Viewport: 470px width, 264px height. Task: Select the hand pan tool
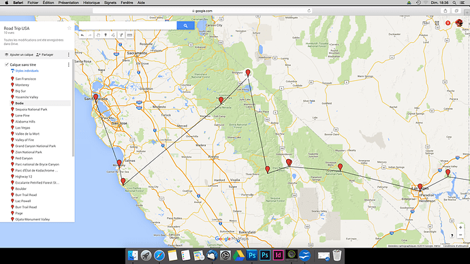coord(98,35)
